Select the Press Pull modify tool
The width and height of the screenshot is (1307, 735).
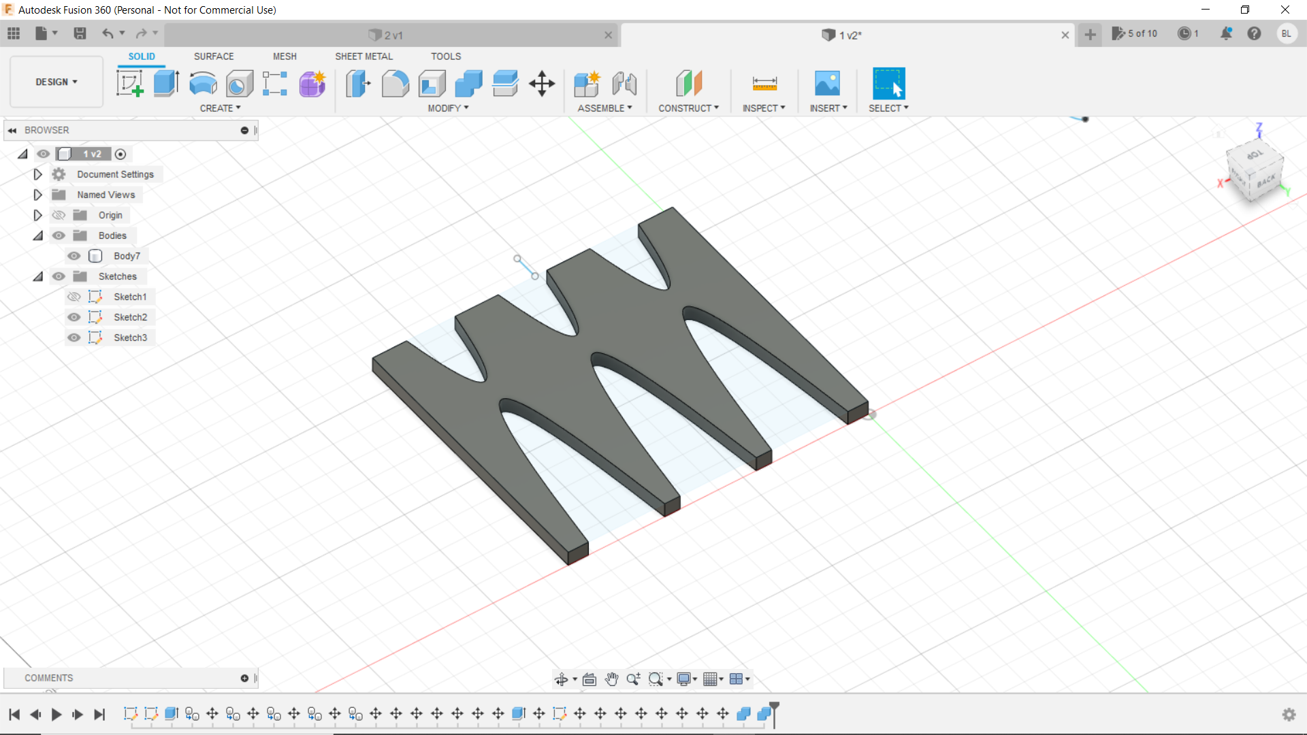pos(357,83)
